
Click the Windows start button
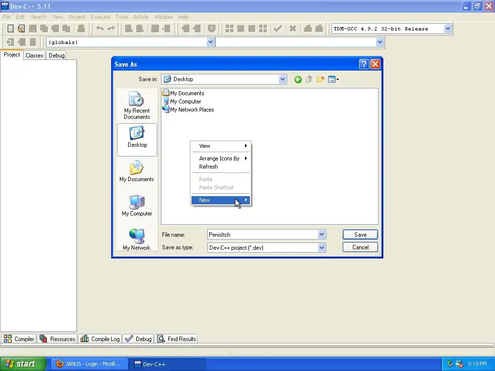23,364
